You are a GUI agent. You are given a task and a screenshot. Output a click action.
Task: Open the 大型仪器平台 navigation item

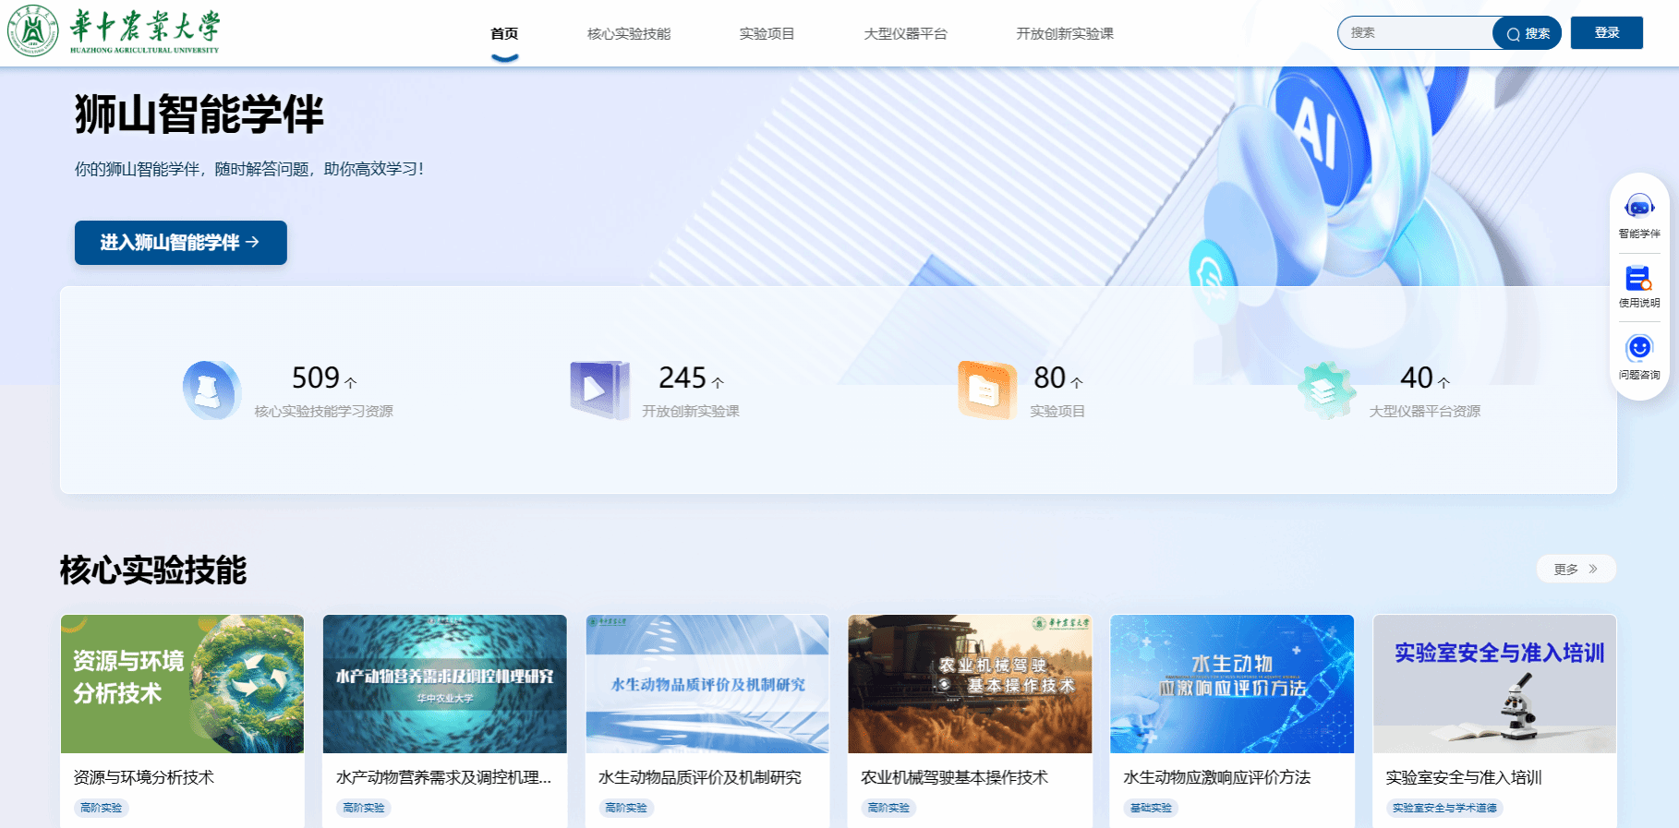coord(905,34)
